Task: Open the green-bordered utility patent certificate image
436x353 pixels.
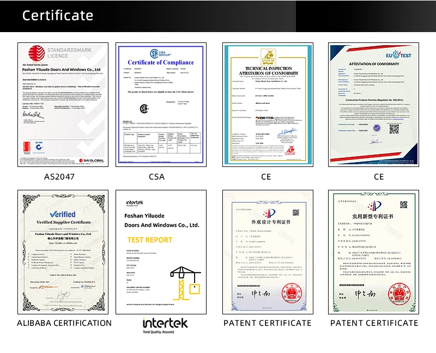Action: click(373, 252)
